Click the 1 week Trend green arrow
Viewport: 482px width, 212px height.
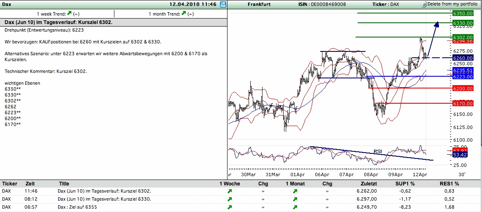click(69, 13)
